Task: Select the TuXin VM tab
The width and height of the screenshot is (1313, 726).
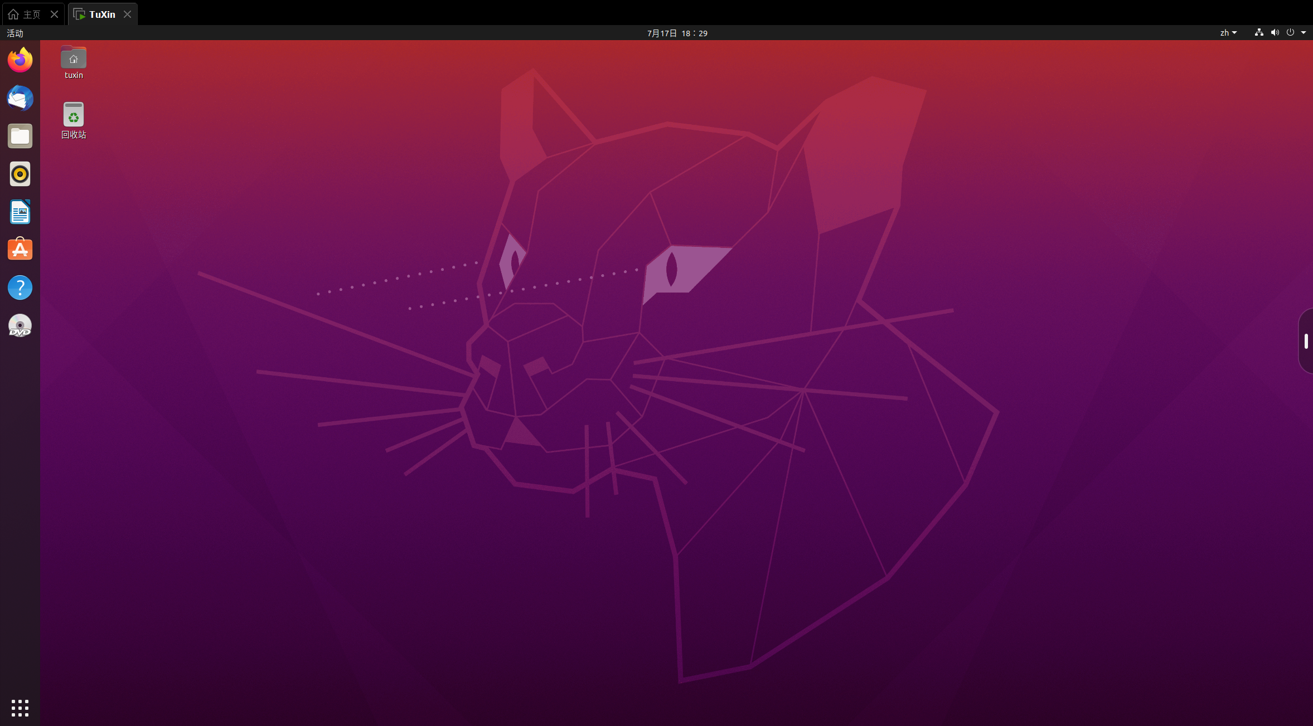Action: [101, 14]
